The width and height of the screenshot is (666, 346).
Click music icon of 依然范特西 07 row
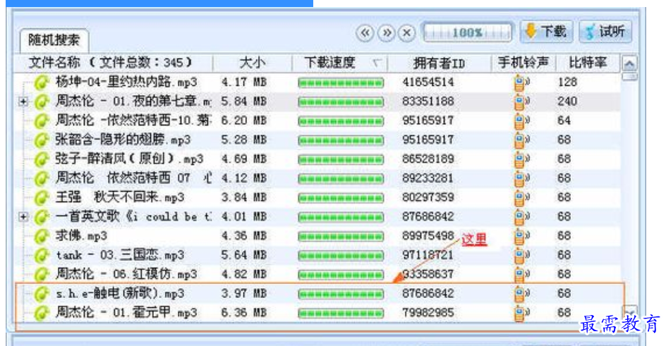pyautogui.click(x=42, y=178)
